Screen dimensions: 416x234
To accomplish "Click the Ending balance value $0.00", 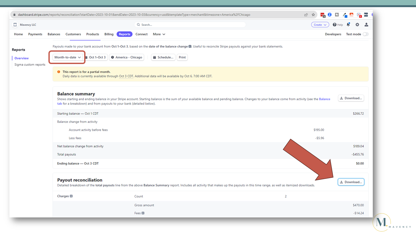I will point(360,163).
